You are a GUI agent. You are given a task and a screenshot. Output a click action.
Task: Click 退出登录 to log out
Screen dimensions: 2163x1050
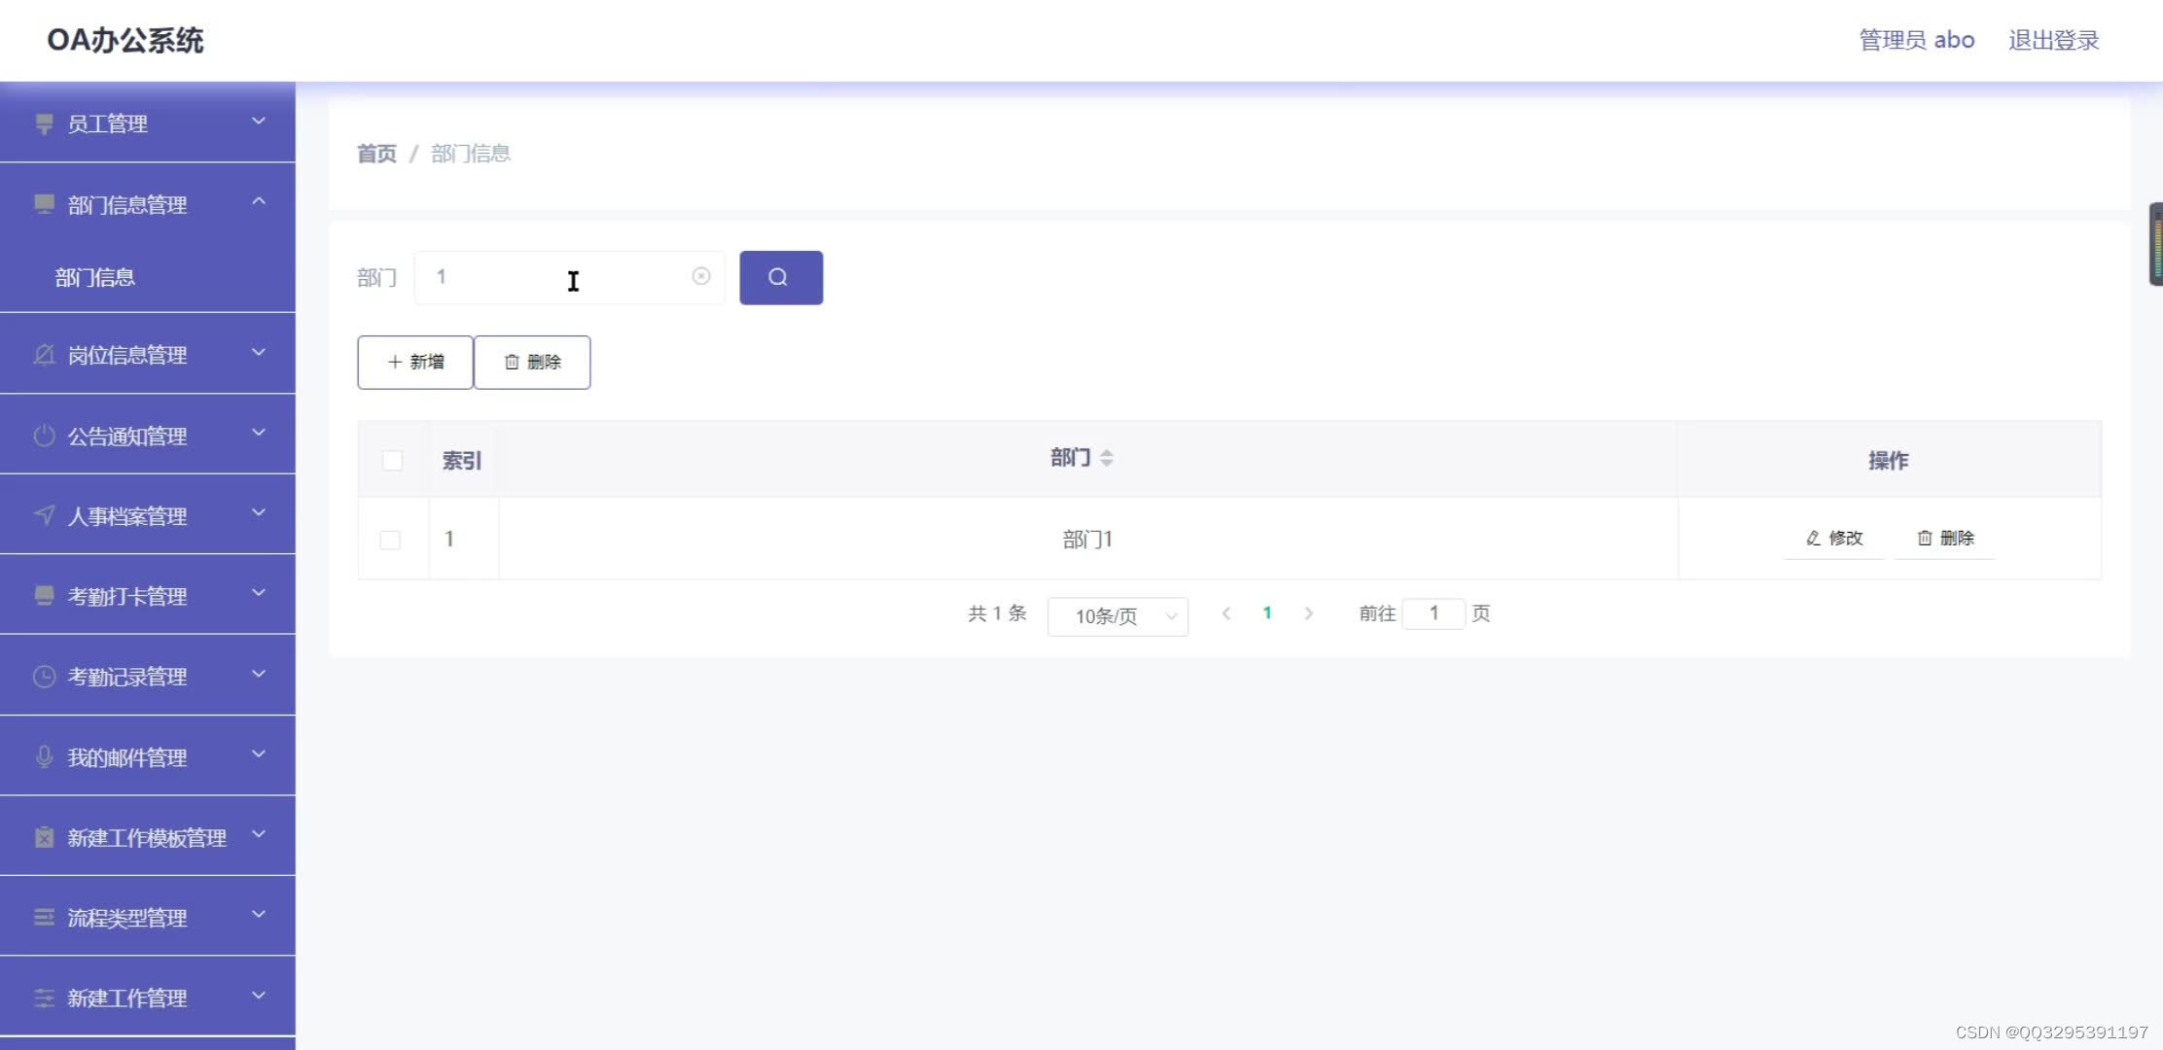(2052, 40)
